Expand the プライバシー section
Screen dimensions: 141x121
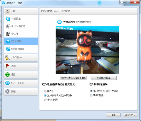(21, 58)
